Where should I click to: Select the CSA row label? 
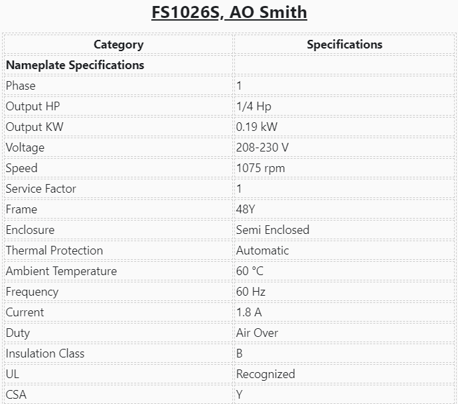(x=17, y=395)
